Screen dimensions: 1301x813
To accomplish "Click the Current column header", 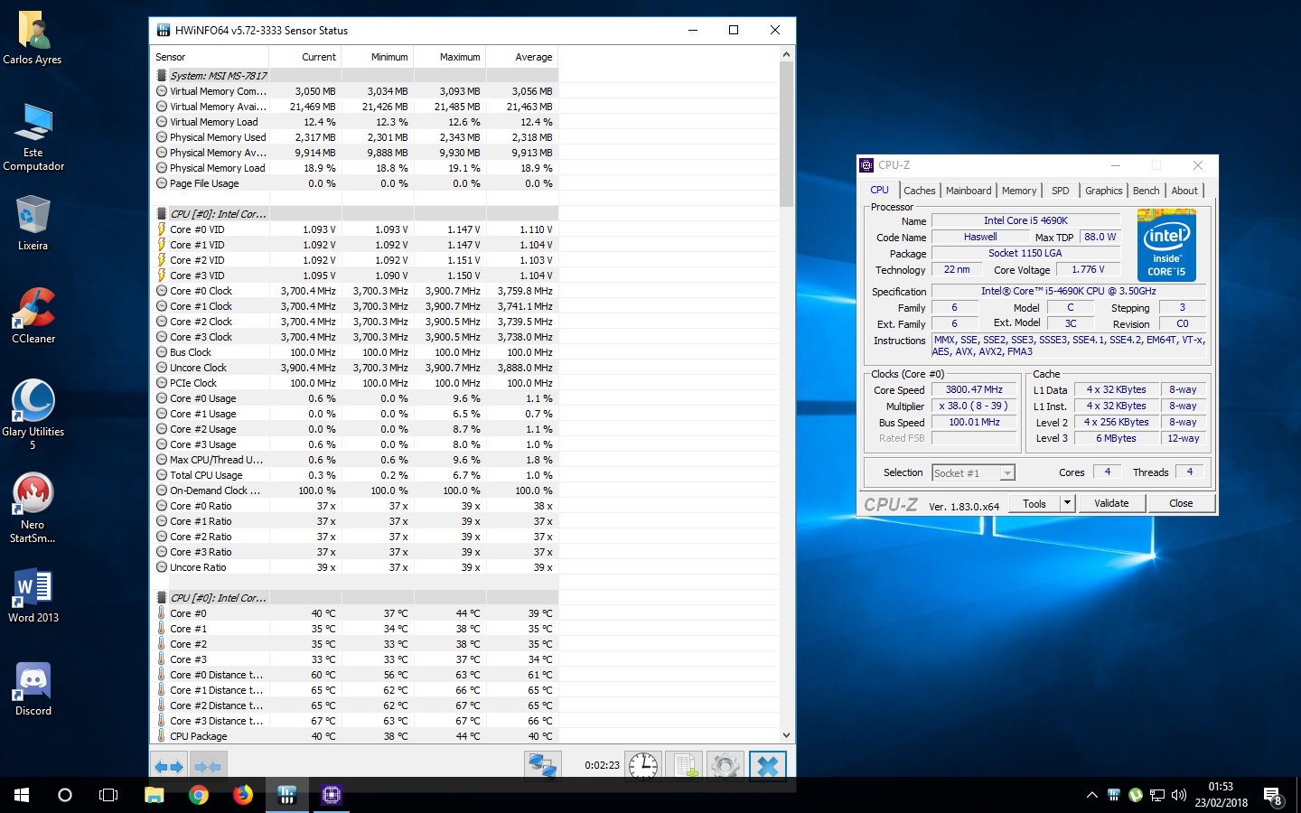I will click(x=304, y=57).
